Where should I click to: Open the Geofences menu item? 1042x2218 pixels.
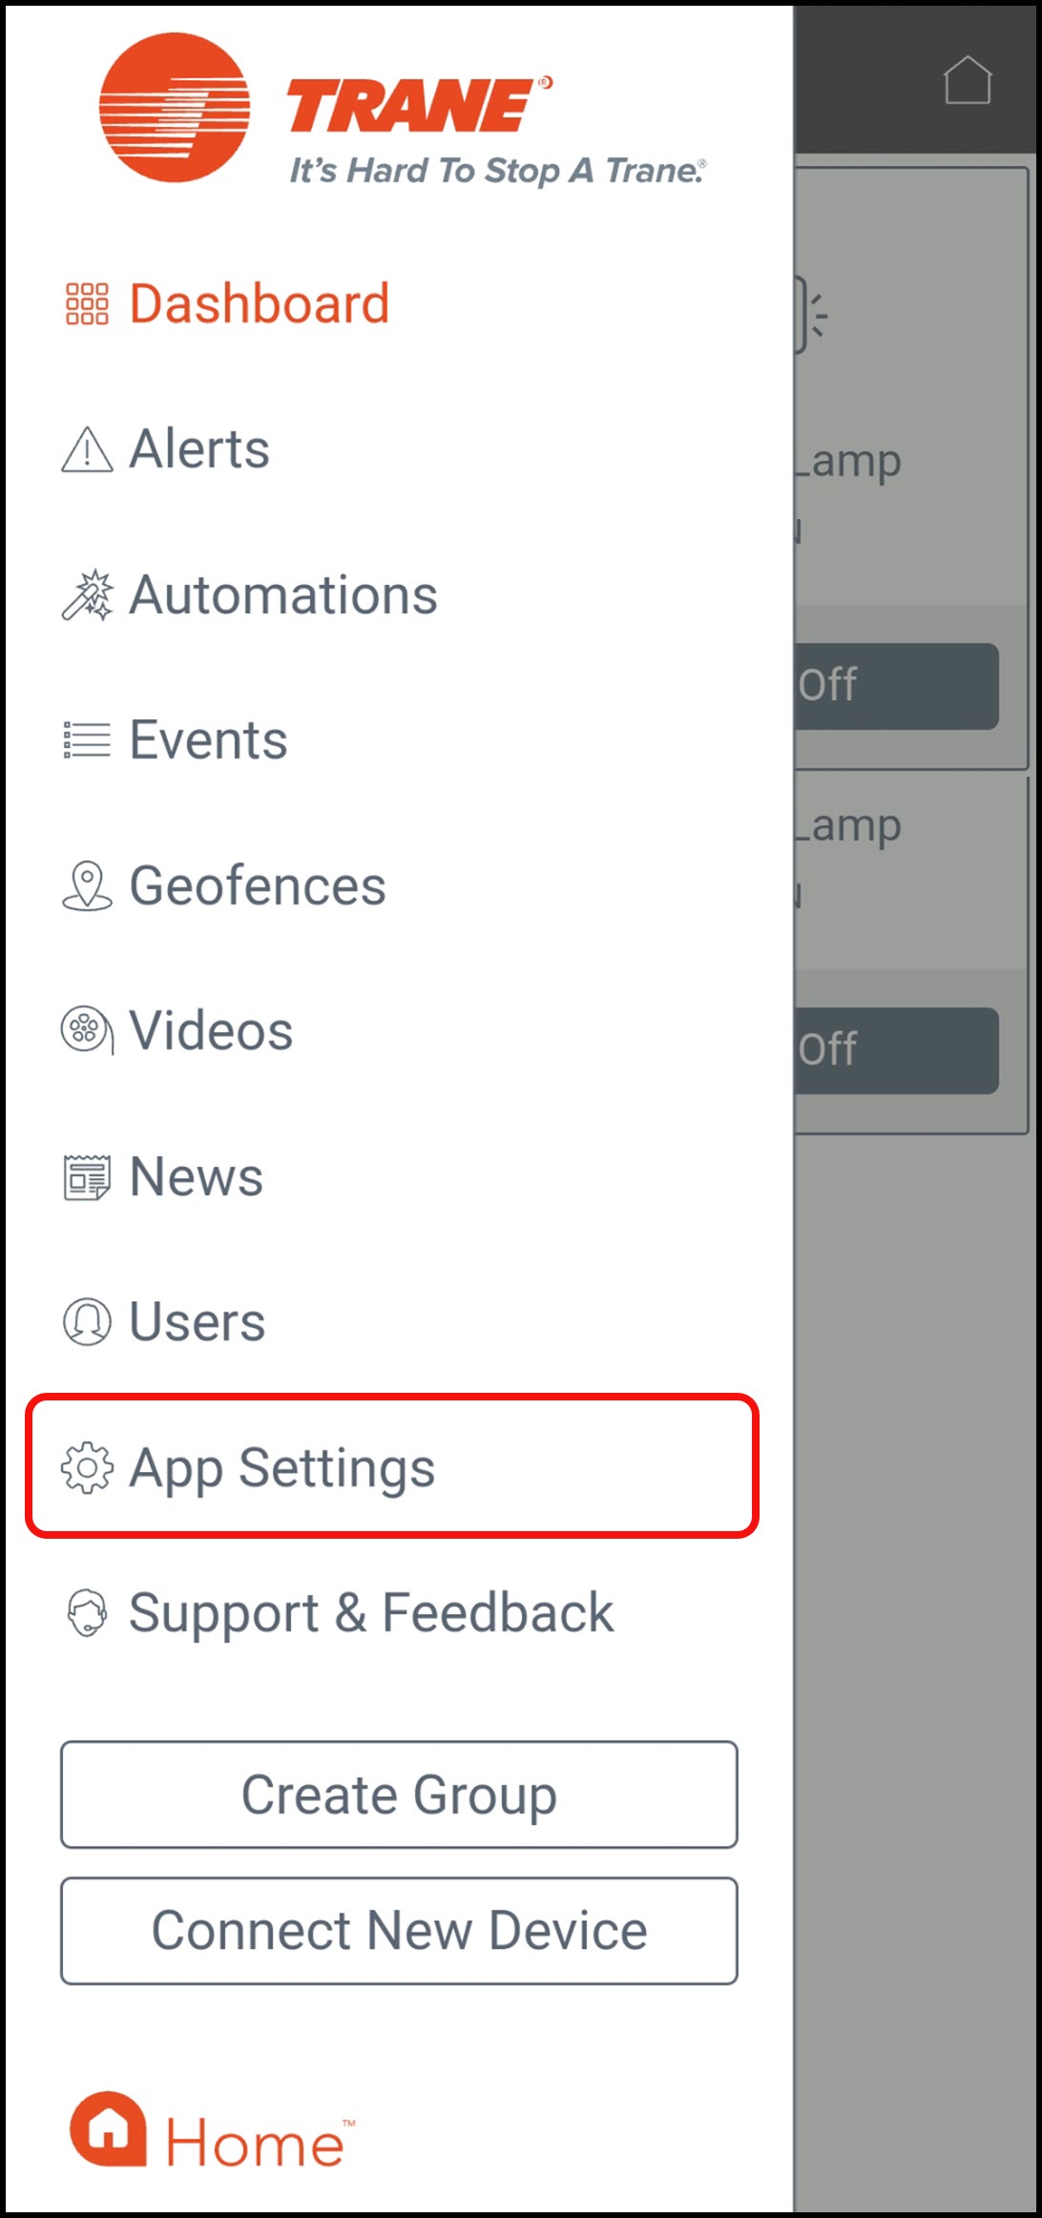click(x=258, y=886)
